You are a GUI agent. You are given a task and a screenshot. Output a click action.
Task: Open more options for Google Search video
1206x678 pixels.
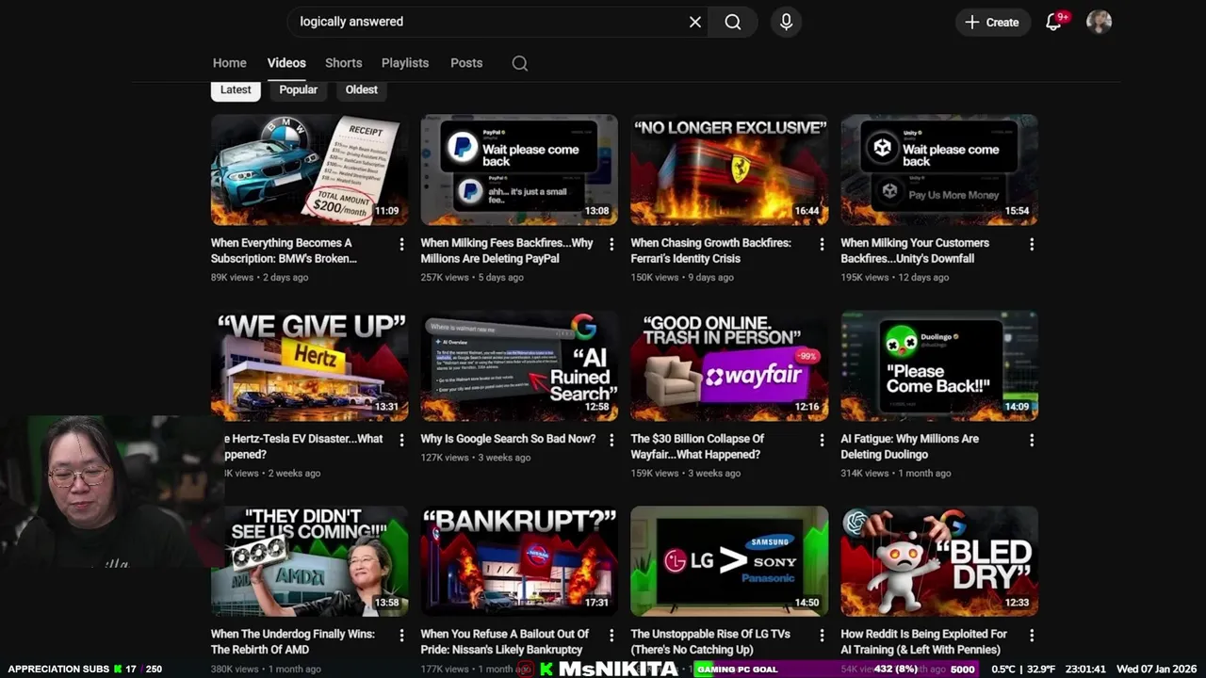point(611,440)
